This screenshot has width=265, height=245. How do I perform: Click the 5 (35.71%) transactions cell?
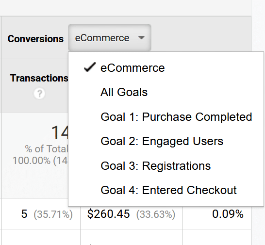47,214
